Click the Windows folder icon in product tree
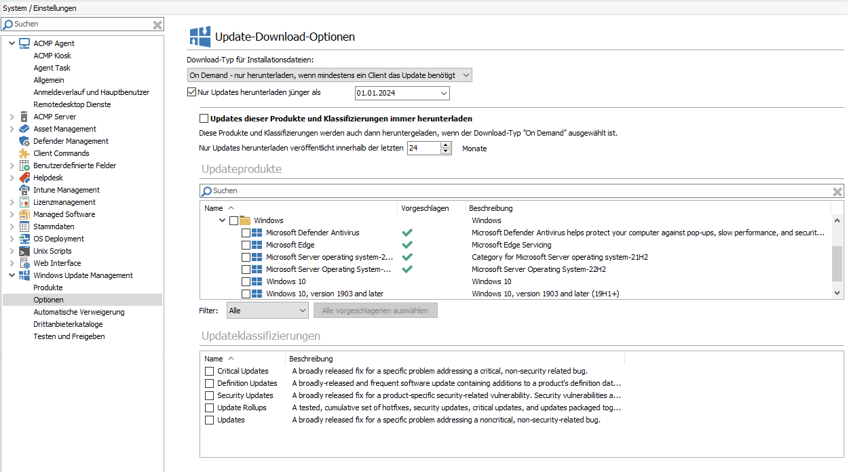 coord(245,220)
